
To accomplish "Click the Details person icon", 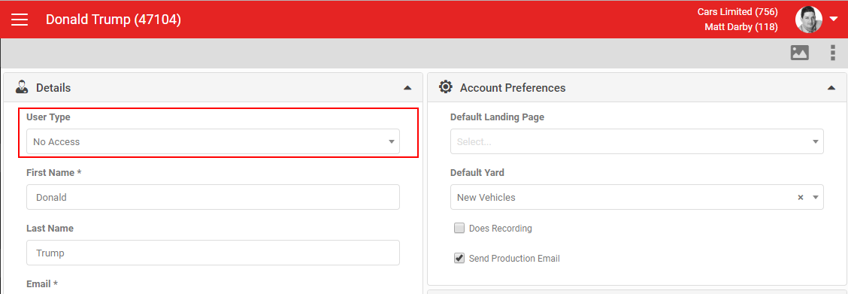I will (22, 87).
